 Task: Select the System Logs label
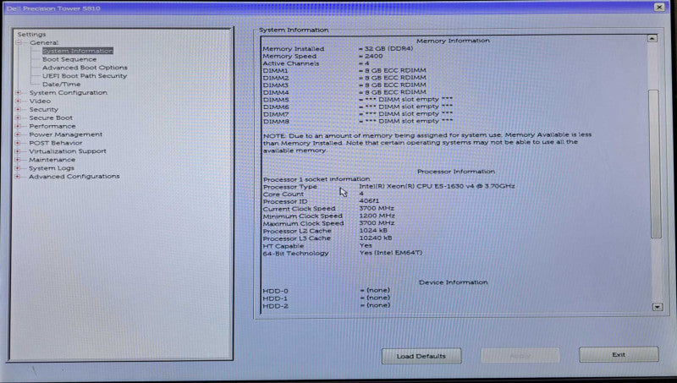coord(52,168)
